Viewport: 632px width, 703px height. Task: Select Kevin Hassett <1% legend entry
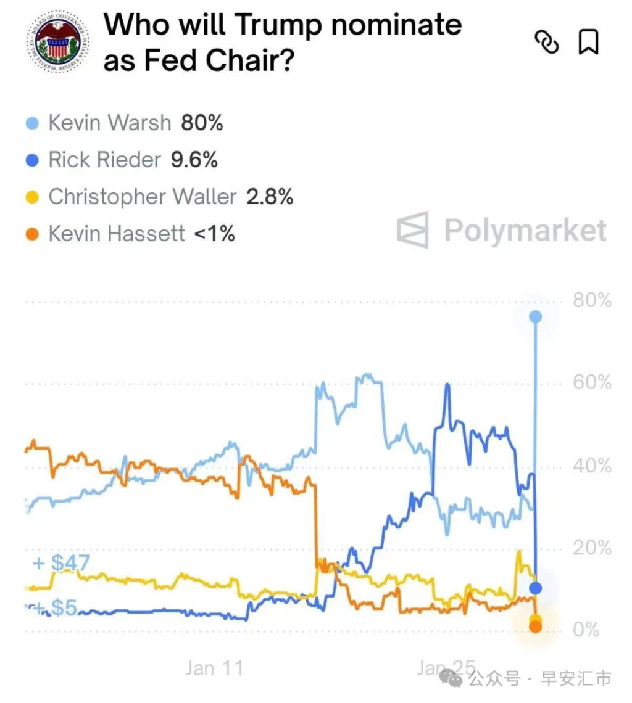(x=141, y=234)
